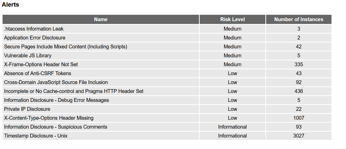Open the .htaccess Information Leak alert
Screen dimensions: 346x149
34,29
